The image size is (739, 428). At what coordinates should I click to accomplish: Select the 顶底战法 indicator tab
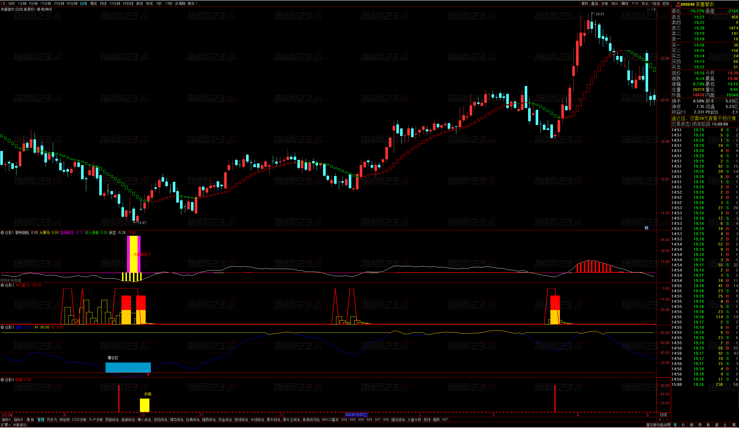[112, 420]
